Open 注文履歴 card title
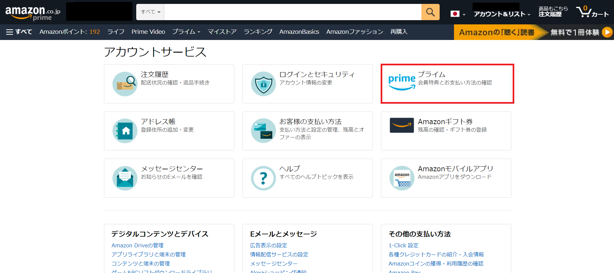Viewport: 614px width, 273px height. pyautogui.click(x=154, y=74)
